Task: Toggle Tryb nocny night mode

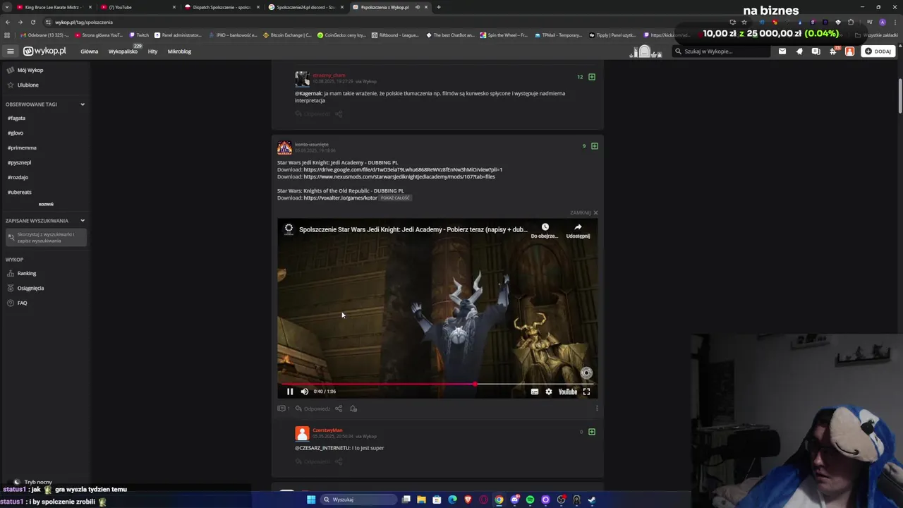Action: [x=32, y=483]
